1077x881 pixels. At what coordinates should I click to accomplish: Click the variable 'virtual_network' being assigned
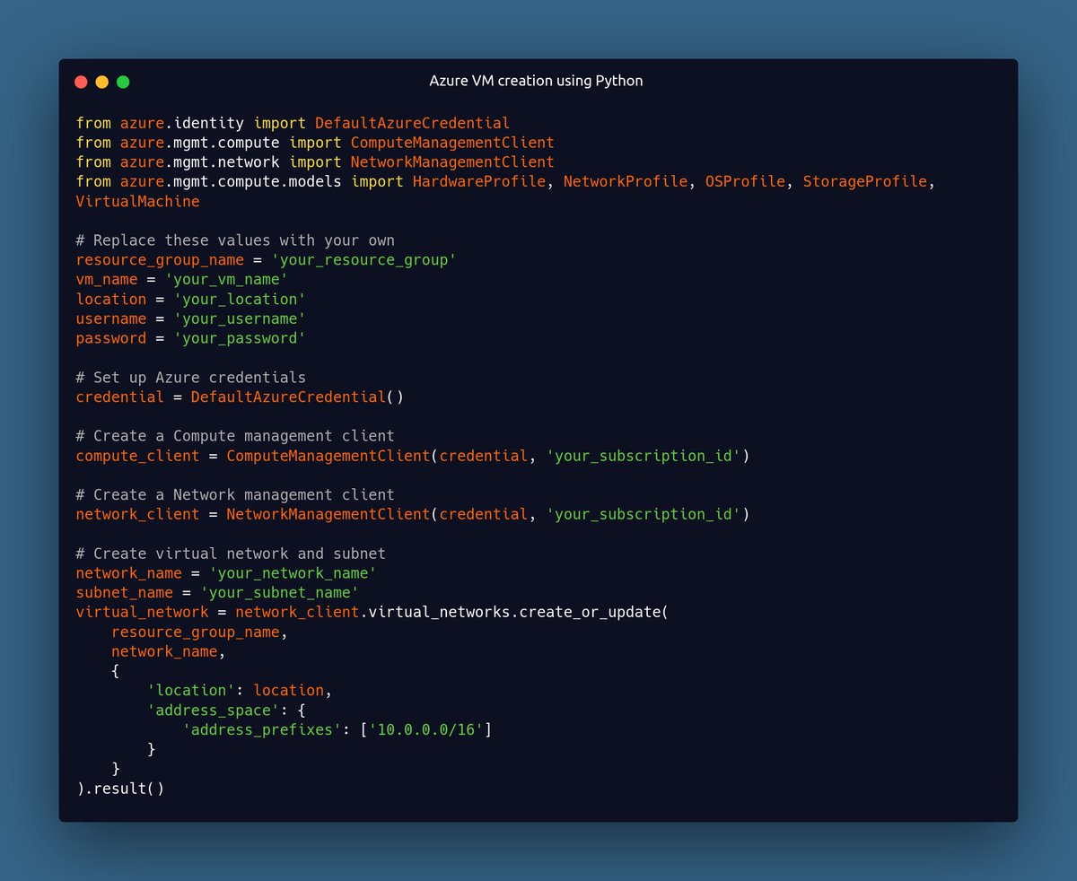143,613
